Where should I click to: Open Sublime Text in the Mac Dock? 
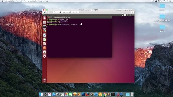[109, 94]
